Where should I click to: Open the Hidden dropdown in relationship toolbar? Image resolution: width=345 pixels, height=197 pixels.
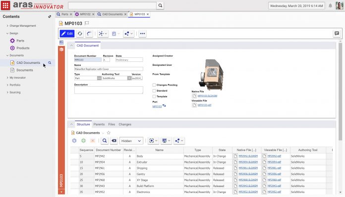pos(131,141)
